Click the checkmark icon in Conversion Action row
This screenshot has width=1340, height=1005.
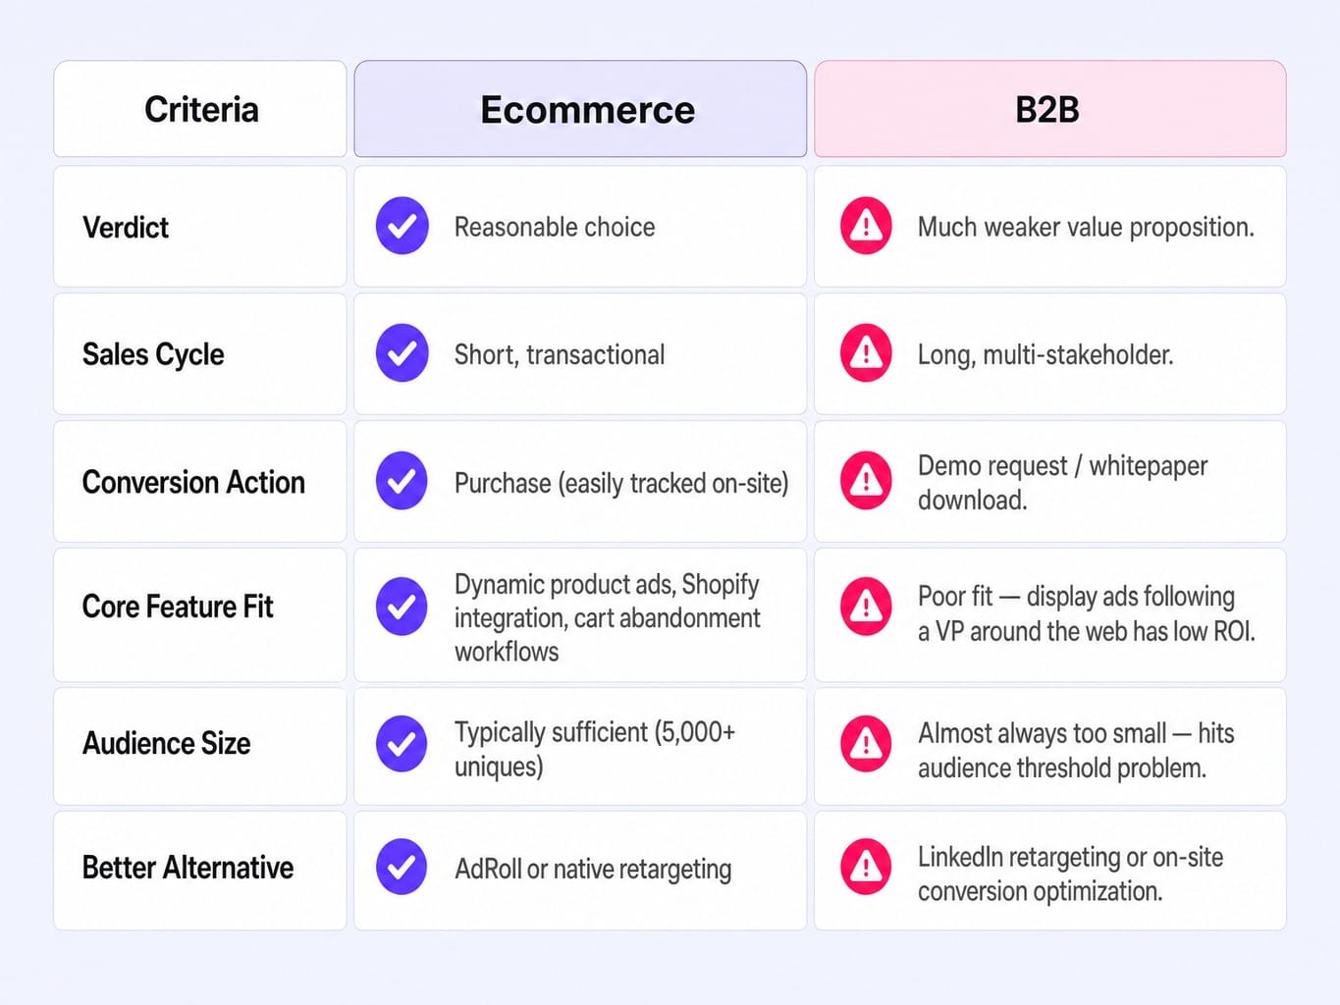point(402,481)
